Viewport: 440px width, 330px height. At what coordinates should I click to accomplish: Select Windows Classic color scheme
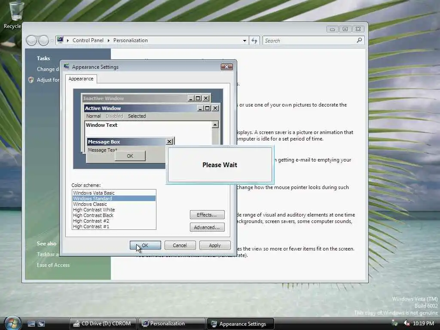[x=113, y=204]
